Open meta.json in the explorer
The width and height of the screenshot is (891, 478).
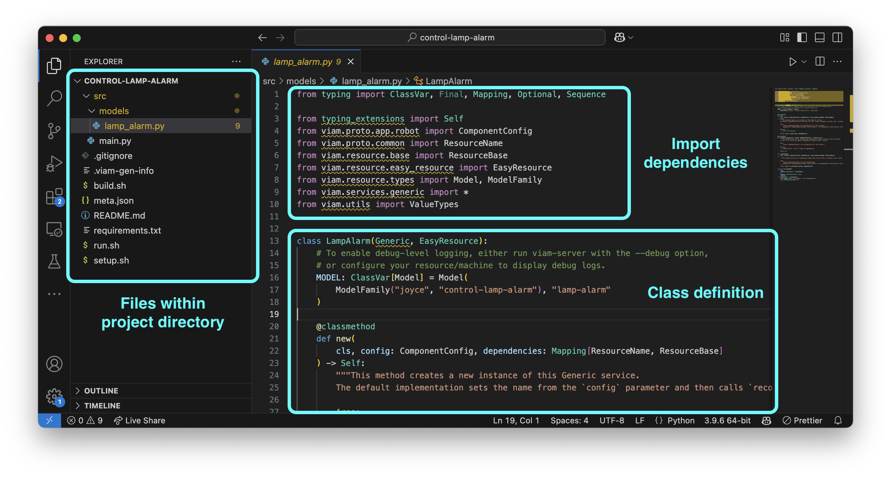[x=161, y=200]
